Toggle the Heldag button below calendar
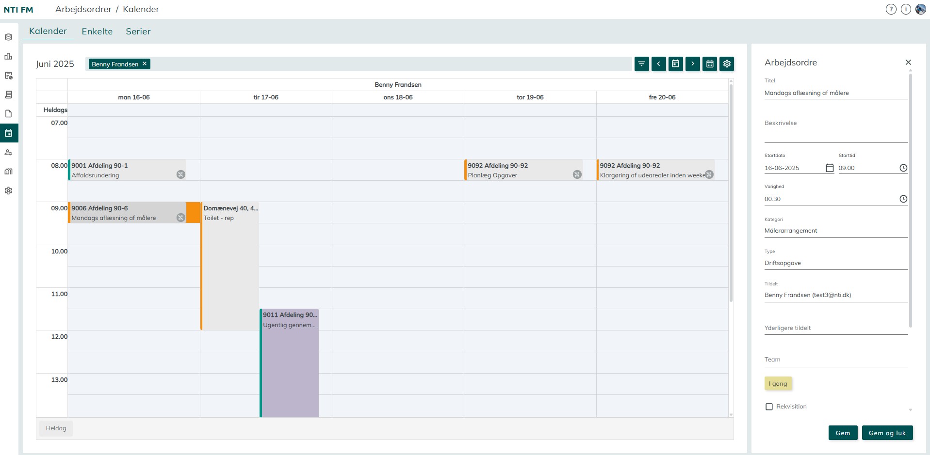 click(56, 428)
